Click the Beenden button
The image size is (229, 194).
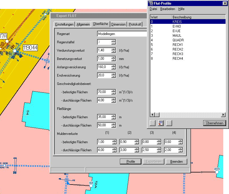click(176, 162)
